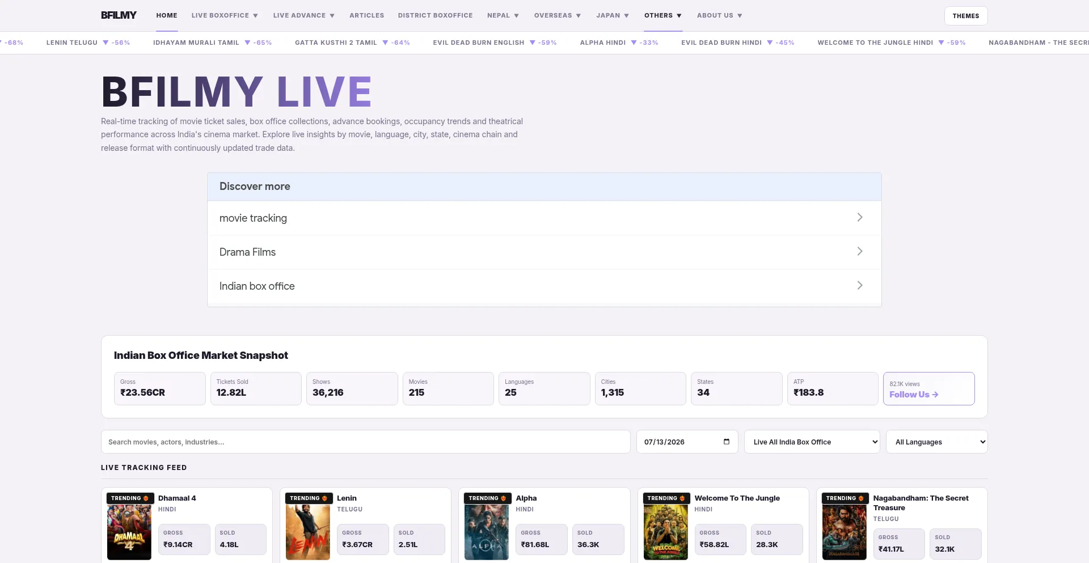Click Alpha gross ₹81.68L value
1089x563 pixels.
[535, 544]
